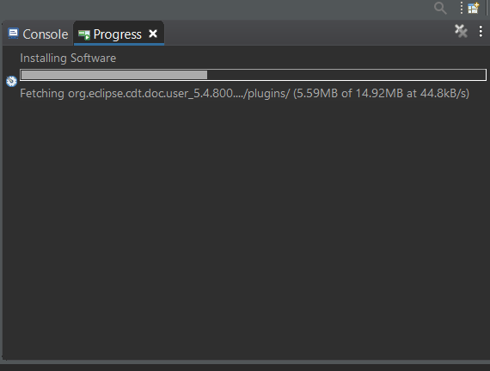The height and width of the screenshot is (371, 490).
Task: Select the Installing Software job title
Action: pos(68,58)
